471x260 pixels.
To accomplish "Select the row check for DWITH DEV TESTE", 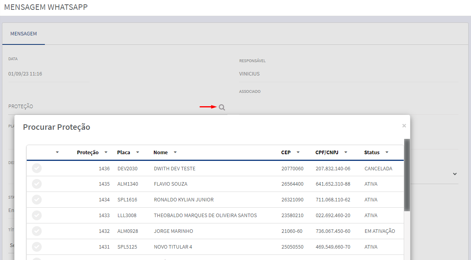I will point(37,168).
